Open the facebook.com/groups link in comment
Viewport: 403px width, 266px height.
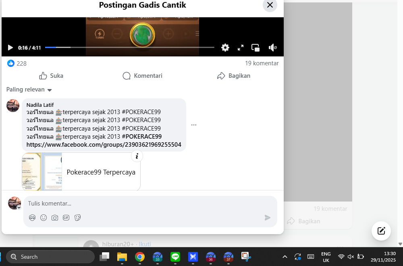click(104, 145)
